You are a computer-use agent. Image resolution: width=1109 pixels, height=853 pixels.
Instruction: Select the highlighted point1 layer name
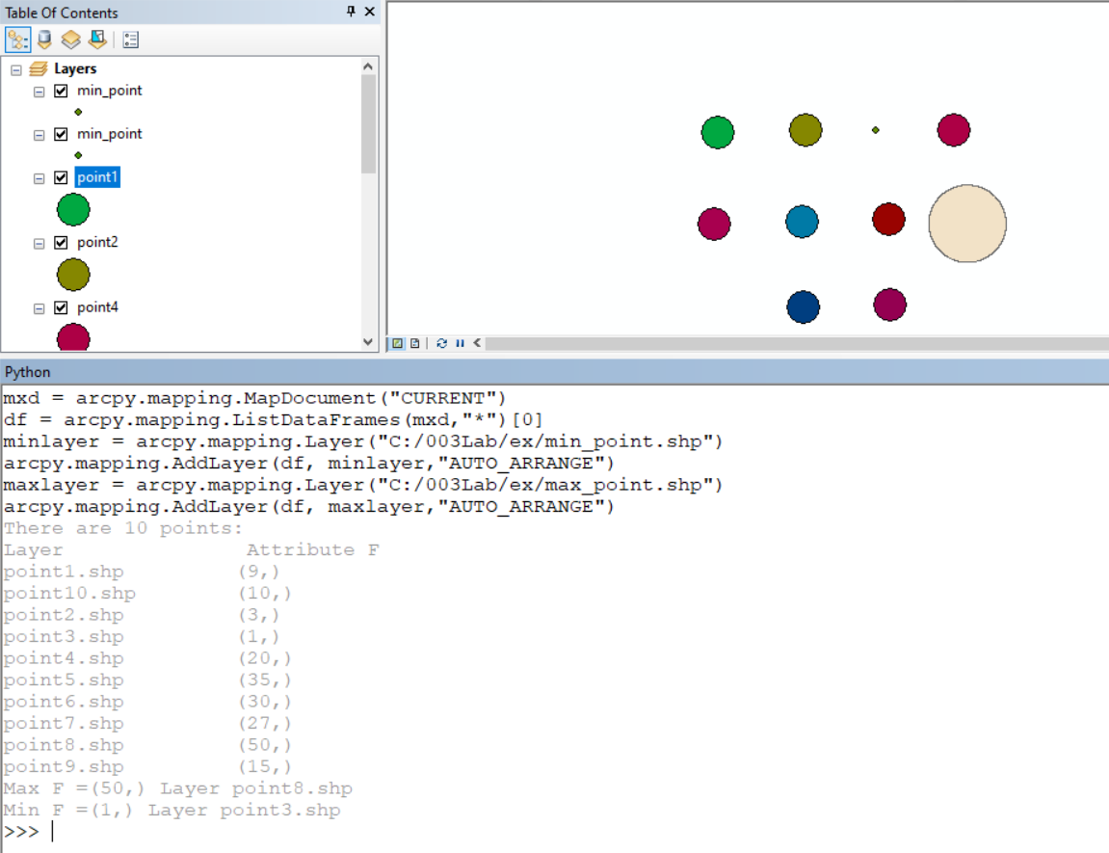[x=96, y=176]
